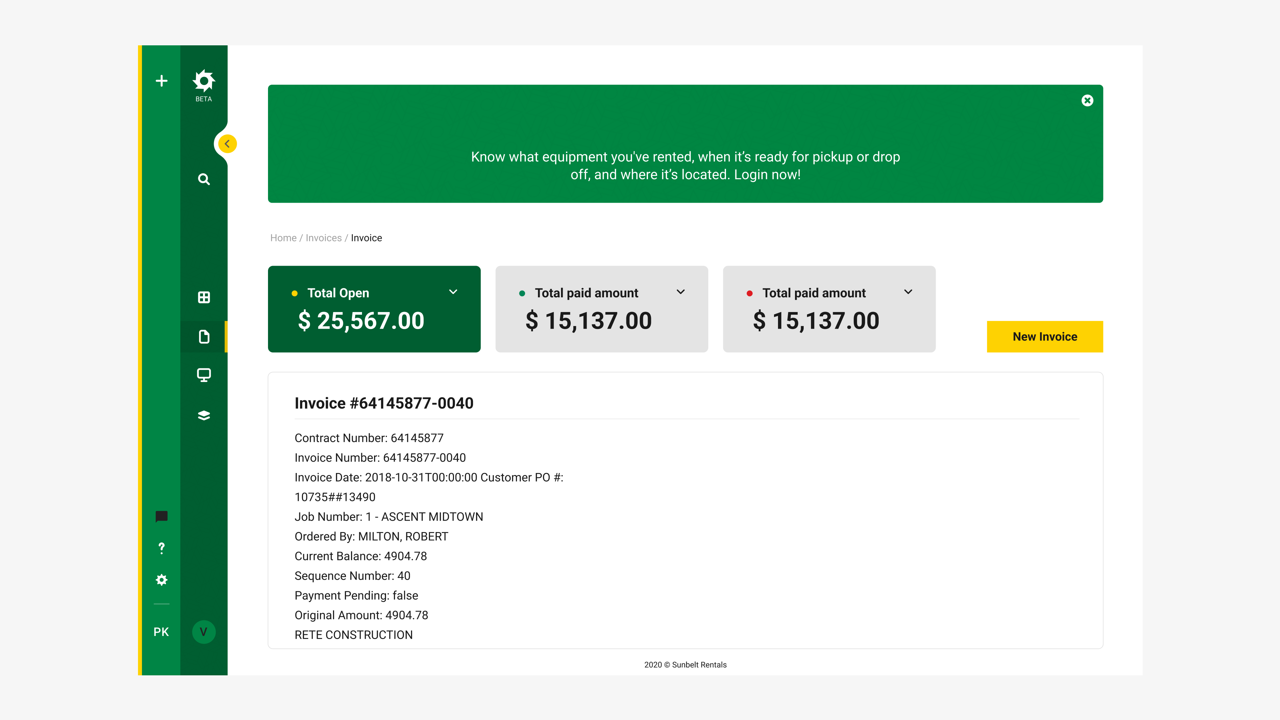The height and width of the screenshot is (720, 1280).
Task: Dismiss the green login banner
Action: point(1087,100)
